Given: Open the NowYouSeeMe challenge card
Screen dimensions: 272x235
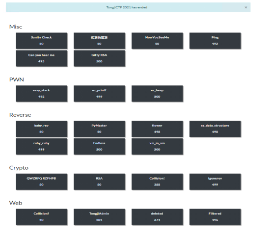Looking at the screenshot, I should pos(157,41).
